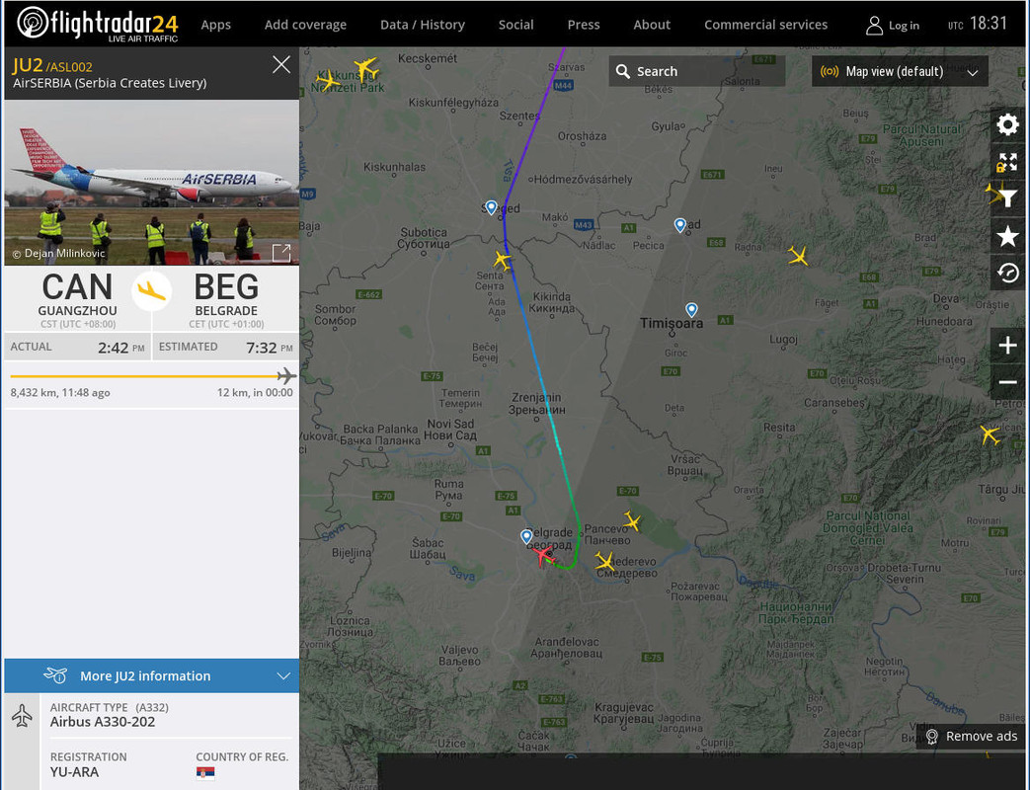Click the round landing status icon
Viewport: 1030px width, 790px height.
click(x=152, y=290)
